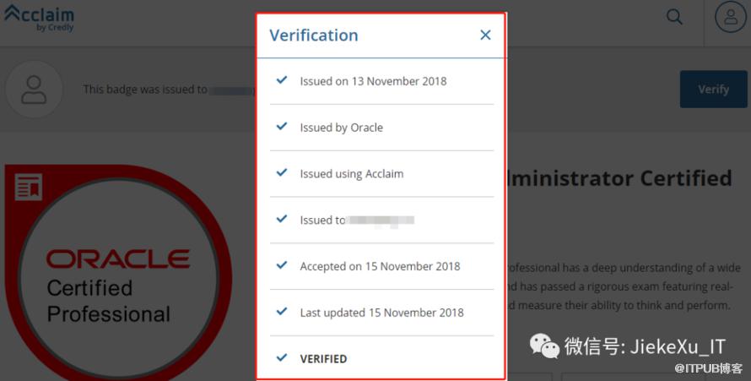Click the checkmark beside Issued using Acclaim
The height and width of the screenshot is (381, 751).
(282, 173)
